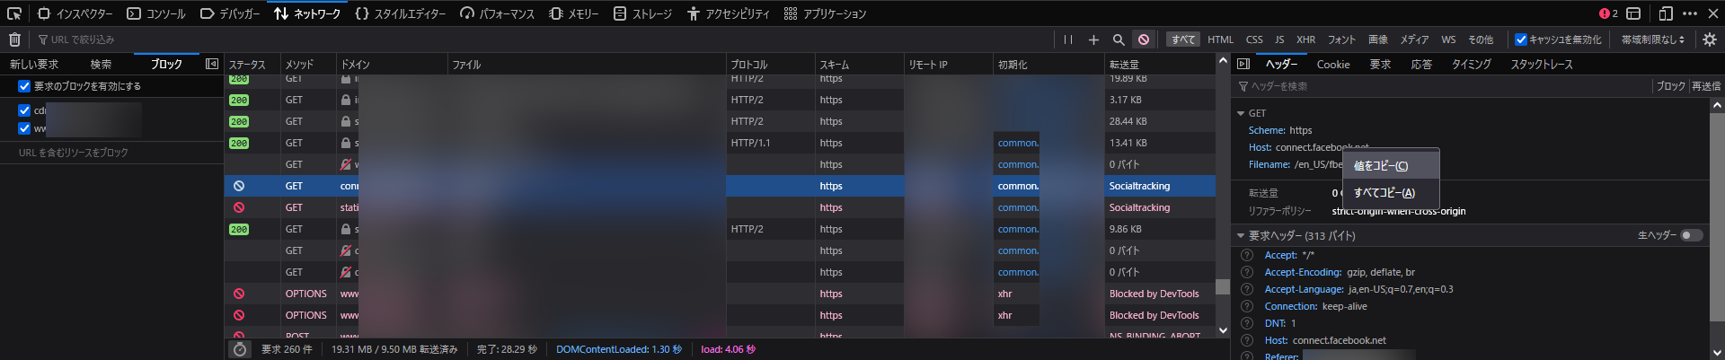
Task: Open the スタイルエディター tab
Action: [x=401, y=13]
